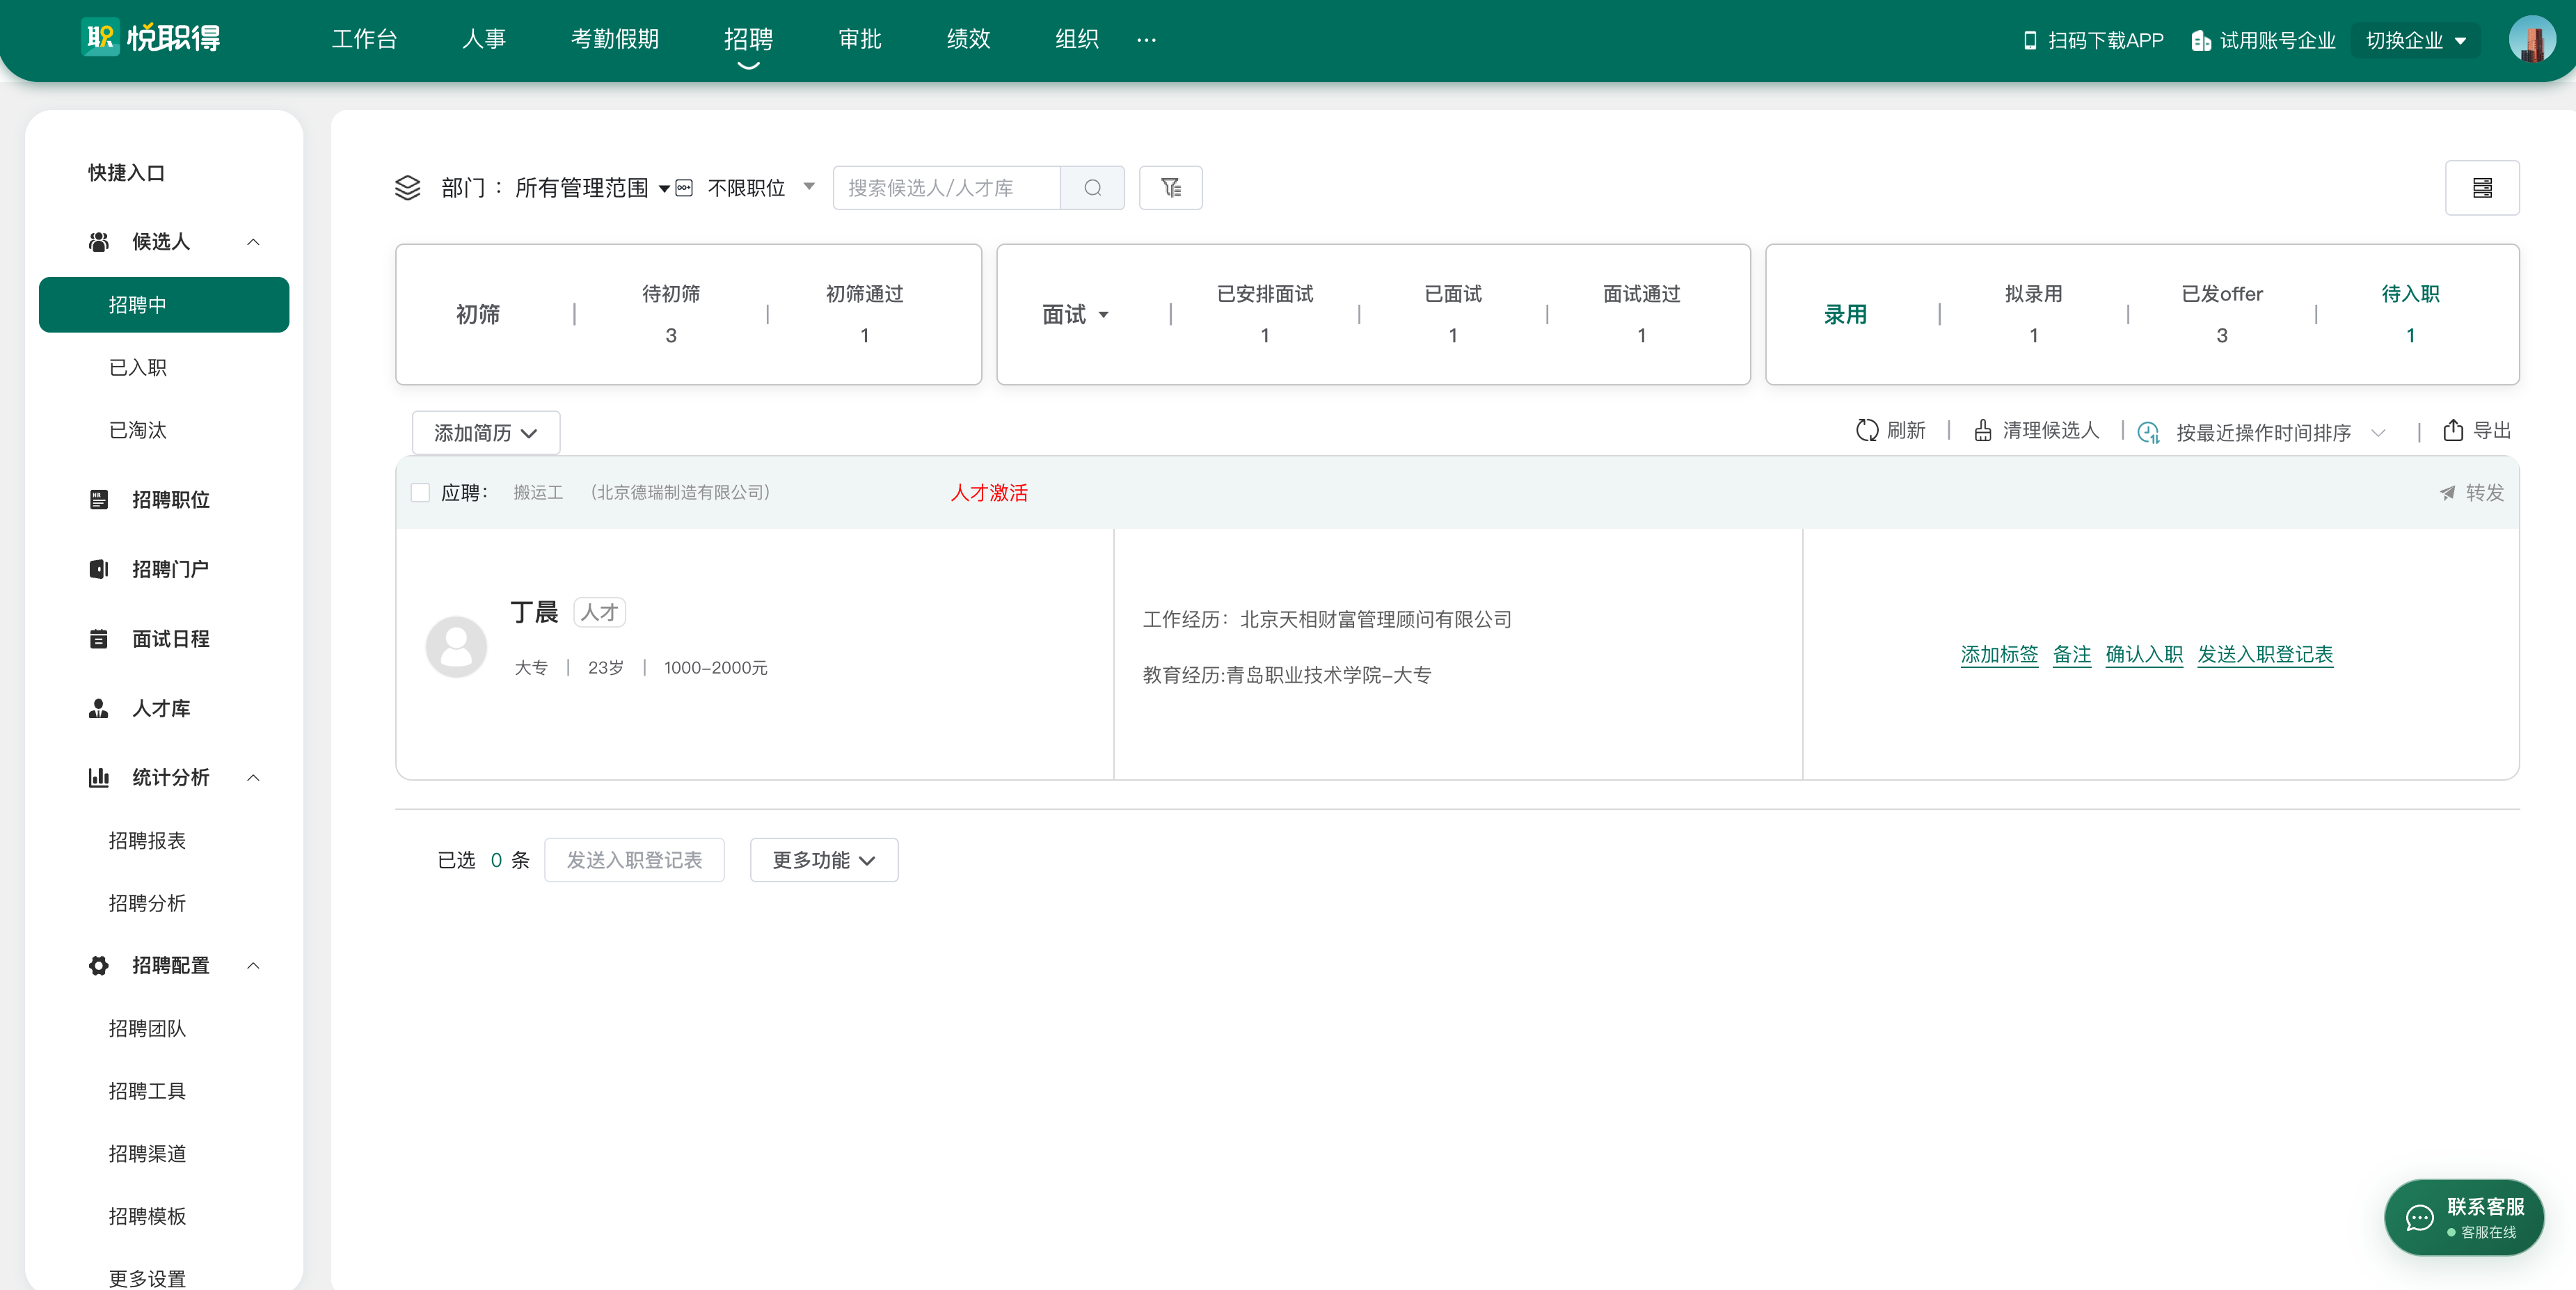This screenshot has height=1290, width=2576.
Task: Open the 审批 top menu
Action: point(859,39)
